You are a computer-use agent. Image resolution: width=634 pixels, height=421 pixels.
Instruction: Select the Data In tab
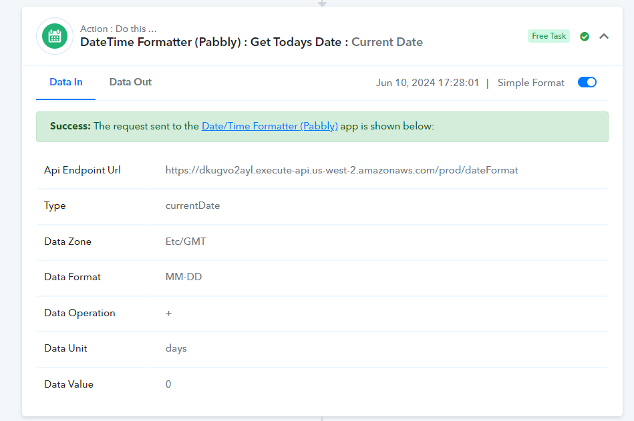pyautogui.click(x=66, y=82)
